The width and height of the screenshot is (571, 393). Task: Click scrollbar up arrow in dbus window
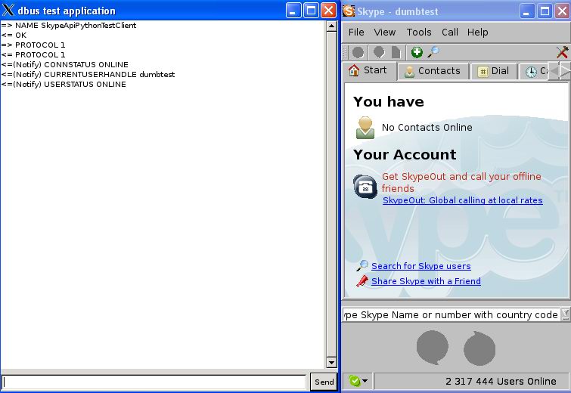pyautogui.click(x=331, y=26)
